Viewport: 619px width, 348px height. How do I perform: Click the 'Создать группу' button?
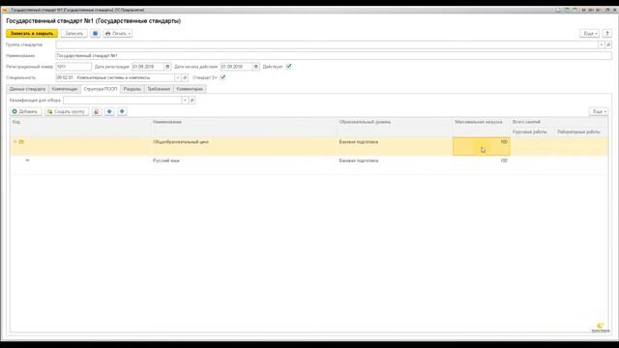67,112
